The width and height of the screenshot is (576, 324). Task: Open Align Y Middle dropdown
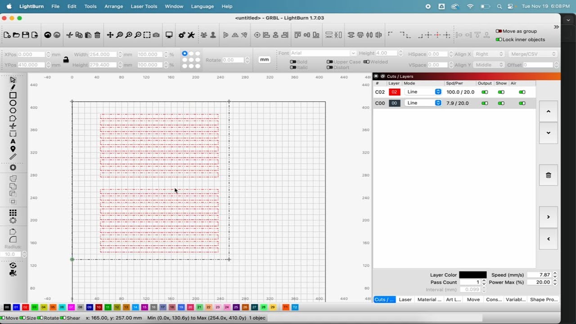click(490, 65)
